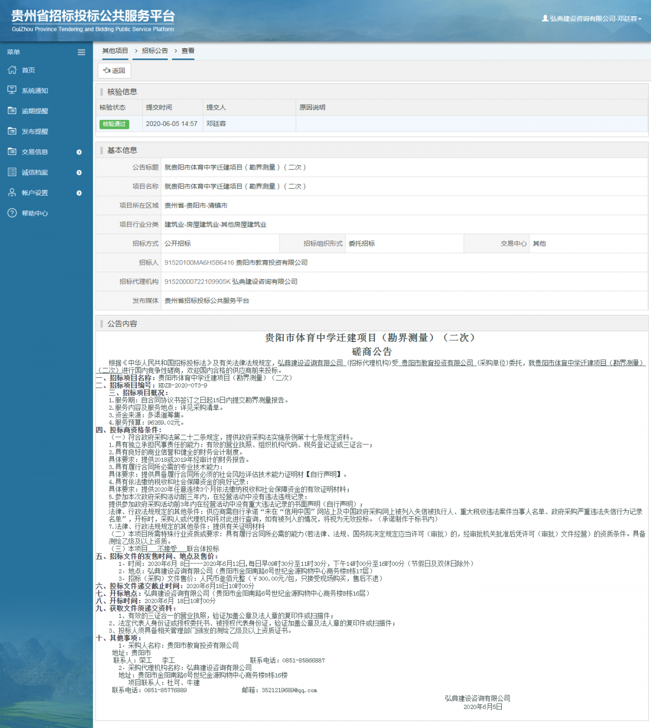
Task: Click the 系统通知 monitor icon
Action: tap(12, 90)
